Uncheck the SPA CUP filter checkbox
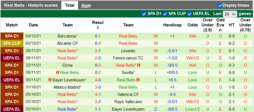 click(x=165, y=14)
